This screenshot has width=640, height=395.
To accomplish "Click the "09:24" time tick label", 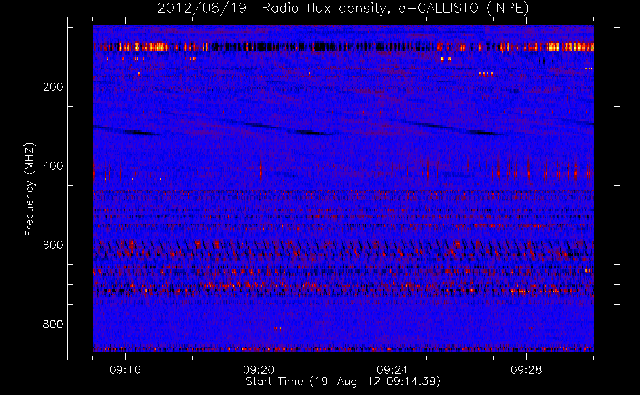I will pos(393,370).
